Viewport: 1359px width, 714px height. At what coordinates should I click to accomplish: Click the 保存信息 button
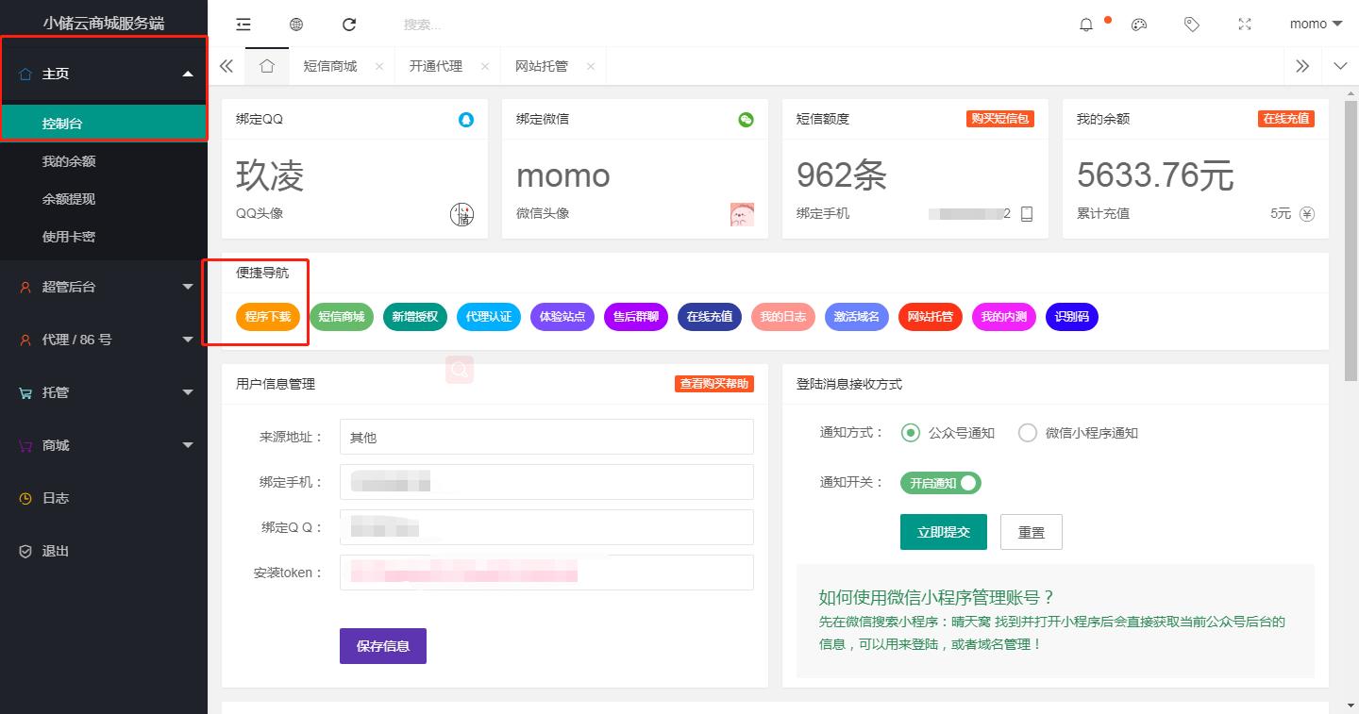click(383, 646)
